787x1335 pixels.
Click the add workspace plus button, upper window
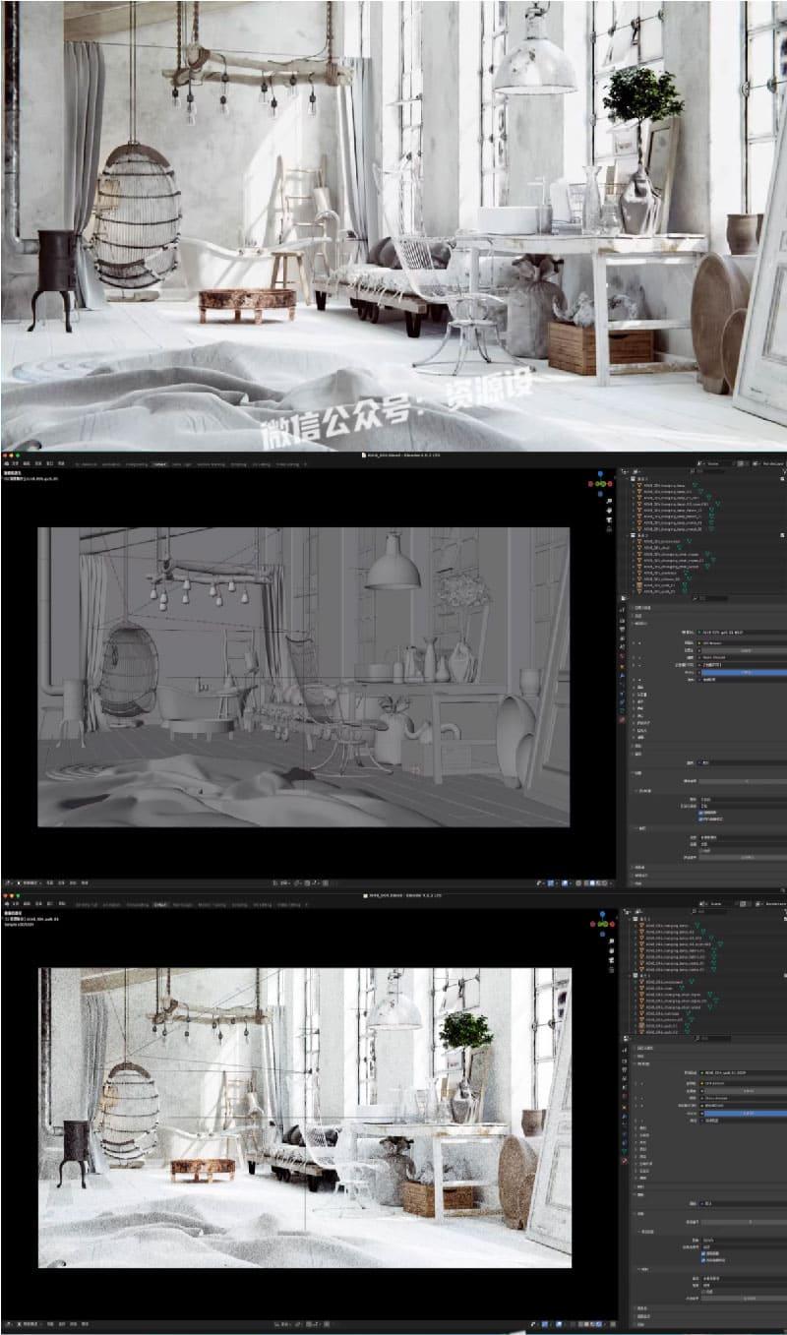click(305, 463)
